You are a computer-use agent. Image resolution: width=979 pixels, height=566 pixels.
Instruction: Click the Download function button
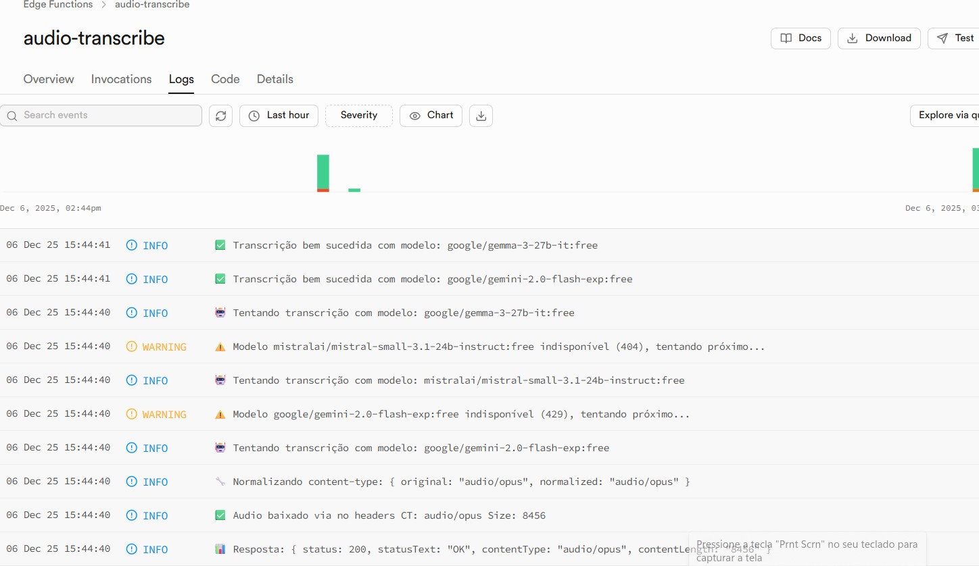point(879,38)
